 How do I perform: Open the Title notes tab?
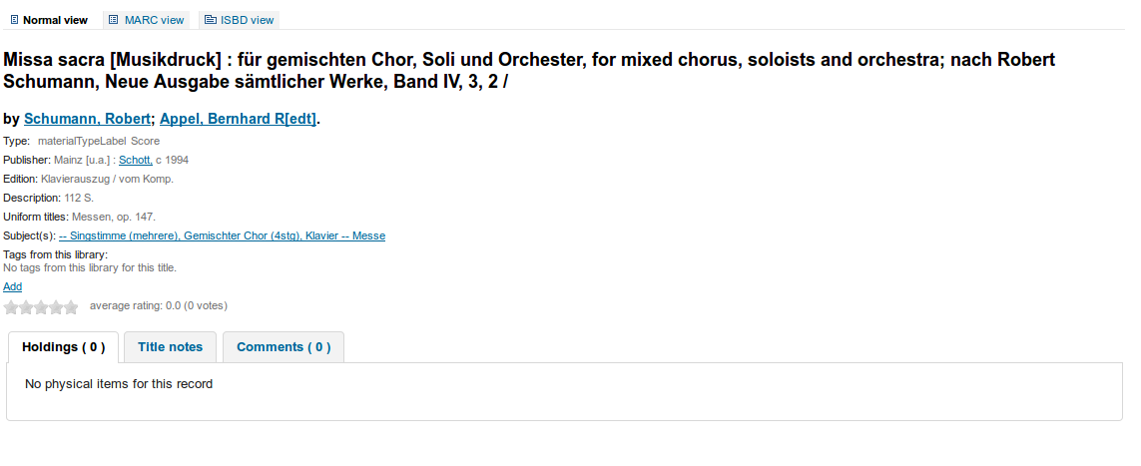170,347
